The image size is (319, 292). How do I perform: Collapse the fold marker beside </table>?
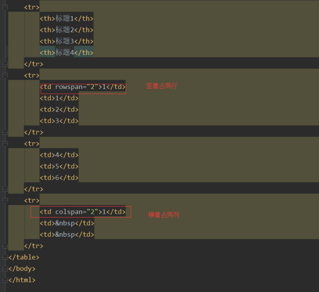(x=5, y=257)
